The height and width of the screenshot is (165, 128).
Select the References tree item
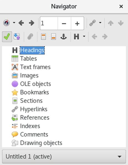35,118
